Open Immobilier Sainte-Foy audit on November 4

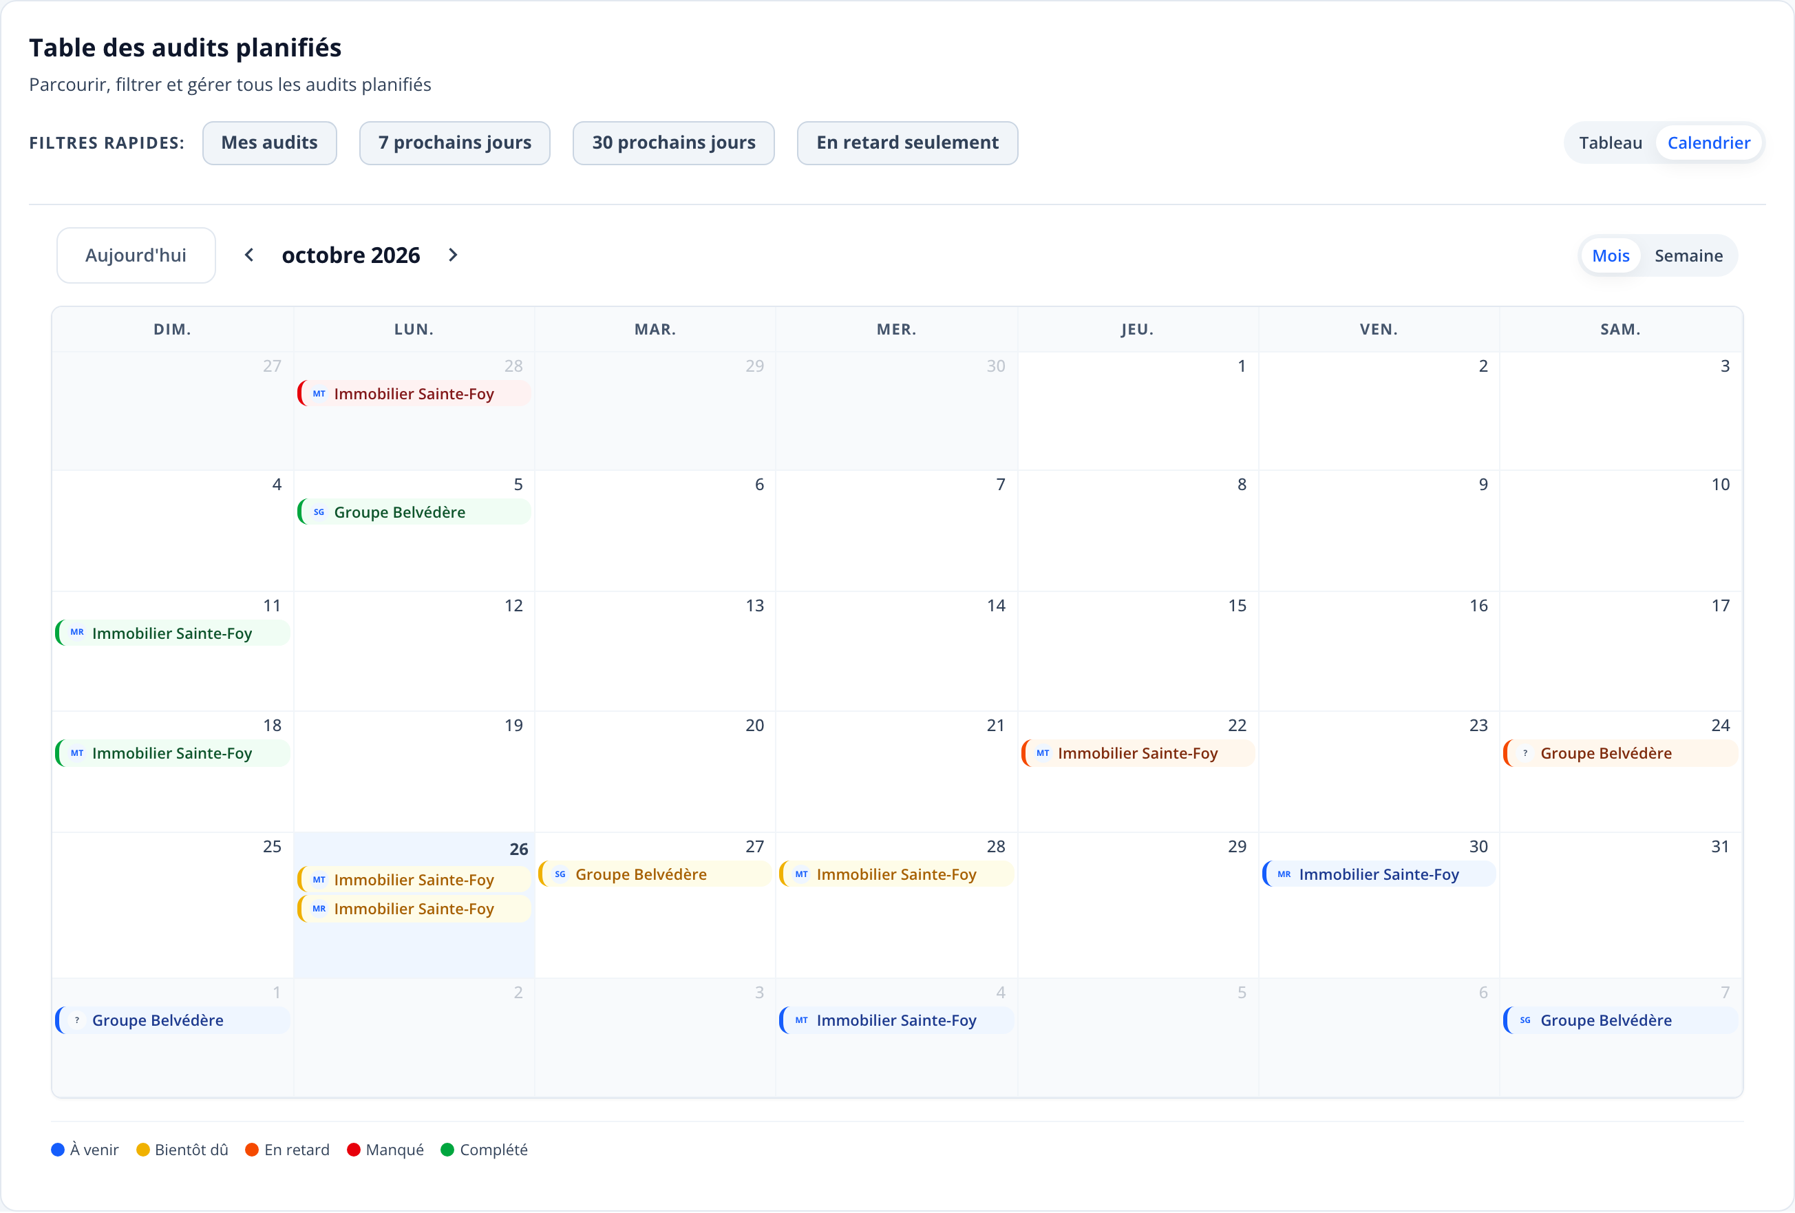point(896,1021)
